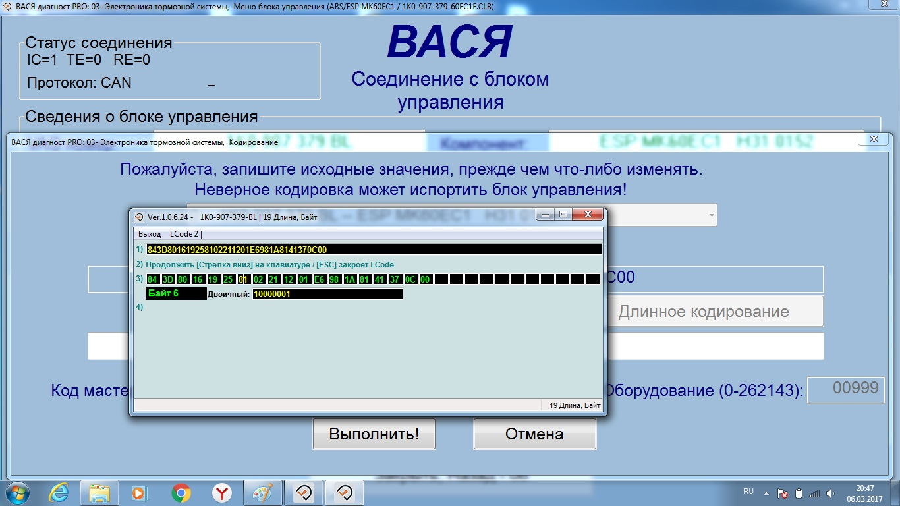Select byte cell 41

(380, 279)
